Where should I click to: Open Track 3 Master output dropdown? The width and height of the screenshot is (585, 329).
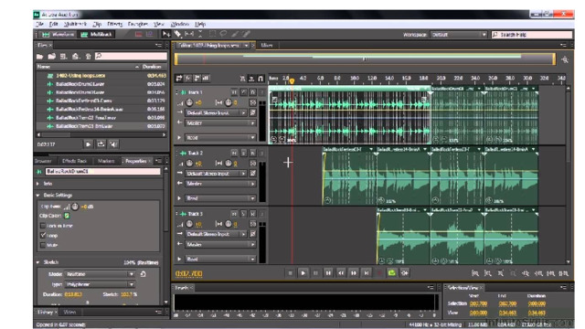(220, 244)
